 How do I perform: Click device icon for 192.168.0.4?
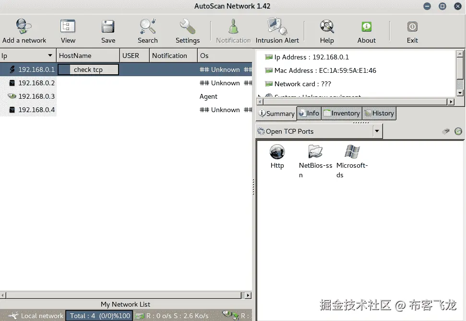[x=12, y=110]
